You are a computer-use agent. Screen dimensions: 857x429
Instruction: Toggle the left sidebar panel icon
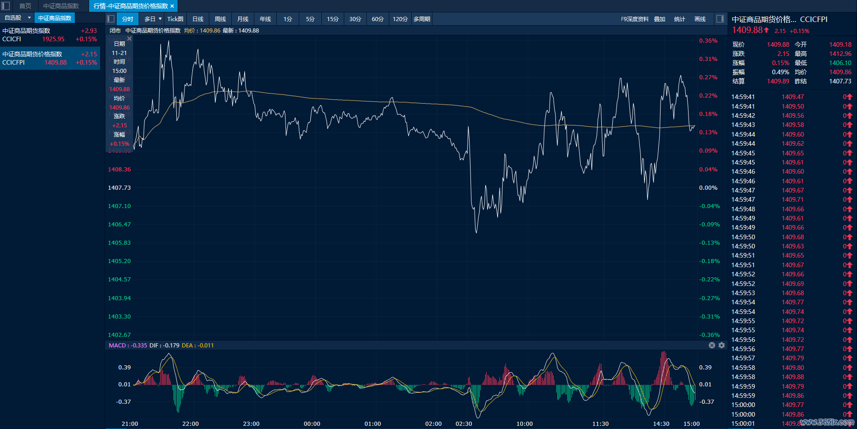(6, 6)
